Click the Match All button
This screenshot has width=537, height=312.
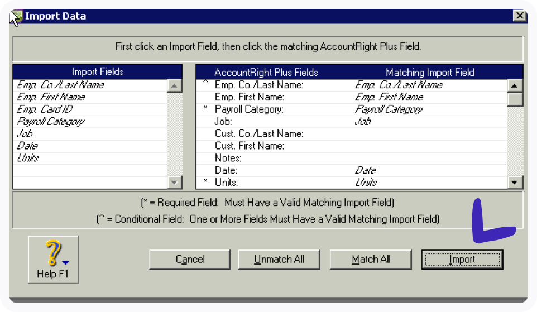coord(371,260)
